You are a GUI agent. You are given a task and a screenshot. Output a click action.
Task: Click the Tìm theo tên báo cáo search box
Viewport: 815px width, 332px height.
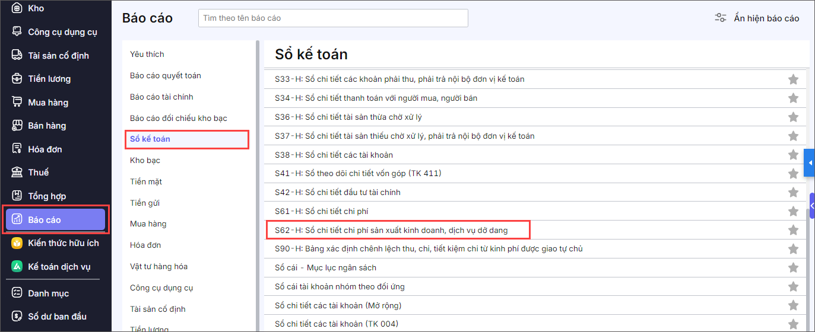tap(333, 18)
